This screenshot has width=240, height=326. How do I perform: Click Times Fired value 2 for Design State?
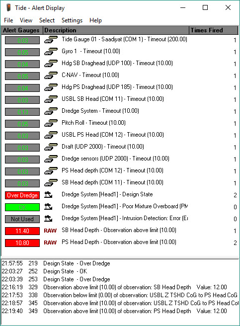pos(235,195)
